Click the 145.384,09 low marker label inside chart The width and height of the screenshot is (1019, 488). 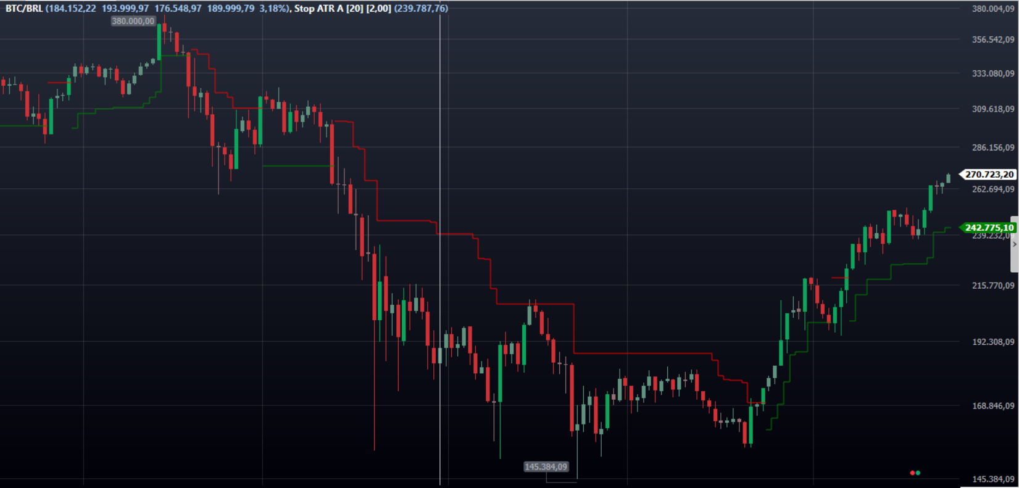tap(546, 466)
